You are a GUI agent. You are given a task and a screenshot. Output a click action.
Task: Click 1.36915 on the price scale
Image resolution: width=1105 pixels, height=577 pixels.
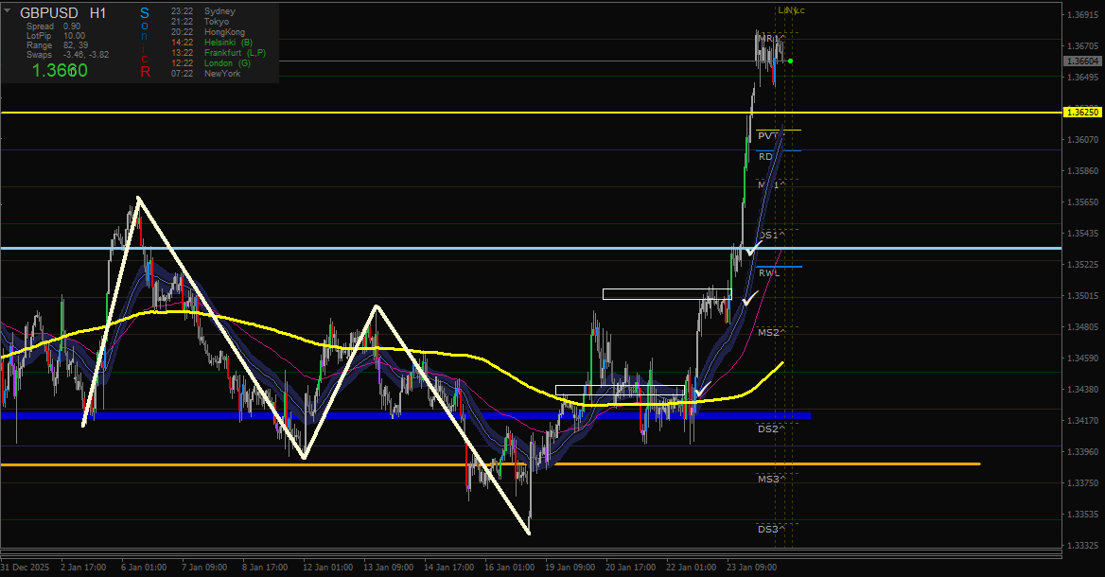[1083, 15]
